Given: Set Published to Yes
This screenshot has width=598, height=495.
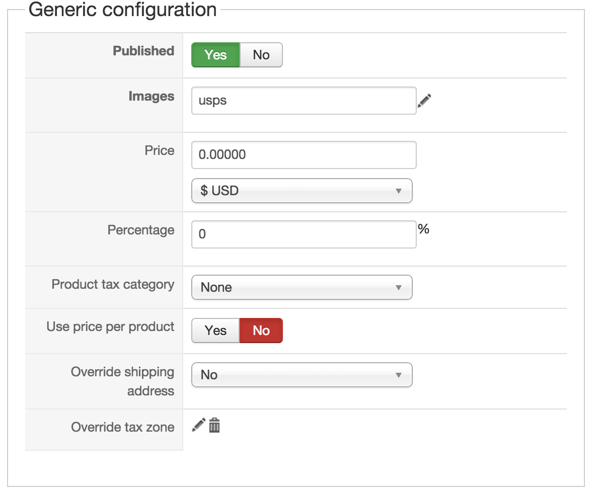Looking at the screenshot, I should coord(215,55).
